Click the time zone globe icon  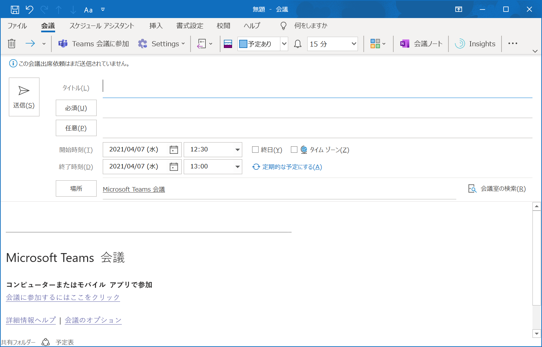pyautogui.click(x=304, y=150)
